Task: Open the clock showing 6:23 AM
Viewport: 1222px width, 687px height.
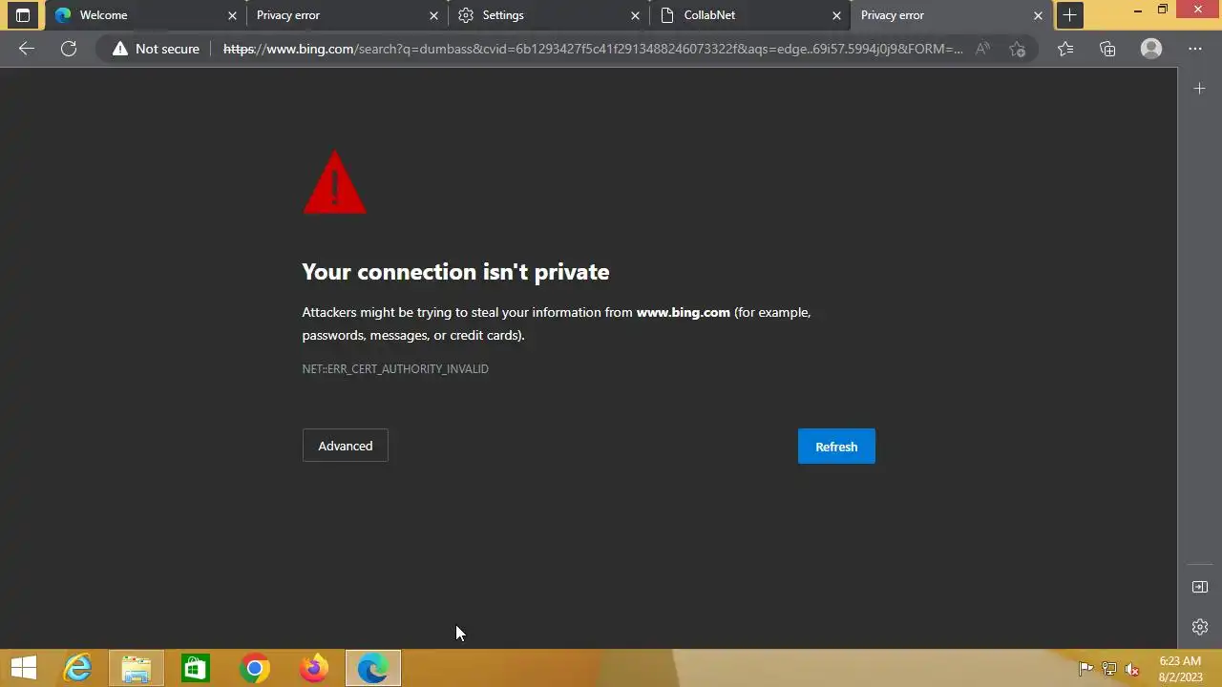Action: [1180, 669]
